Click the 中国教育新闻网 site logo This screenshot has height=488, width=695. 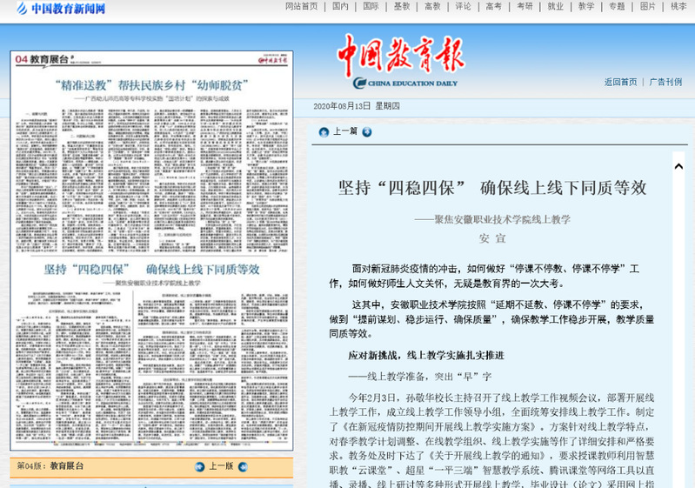pyautogui.click(x=58, y=9)
